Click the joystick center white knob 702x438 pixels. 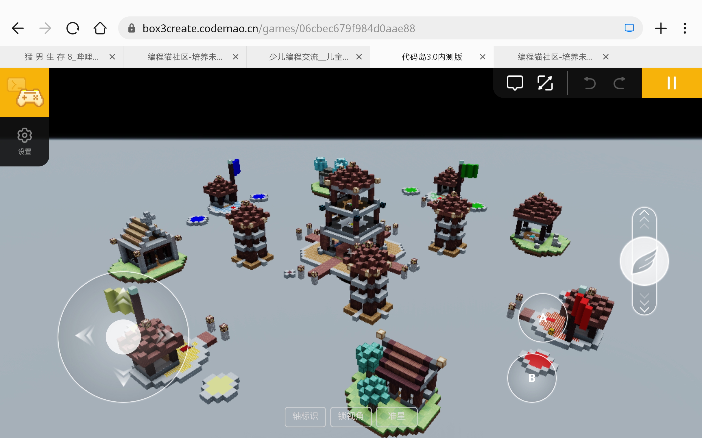(x=123, y=337)
